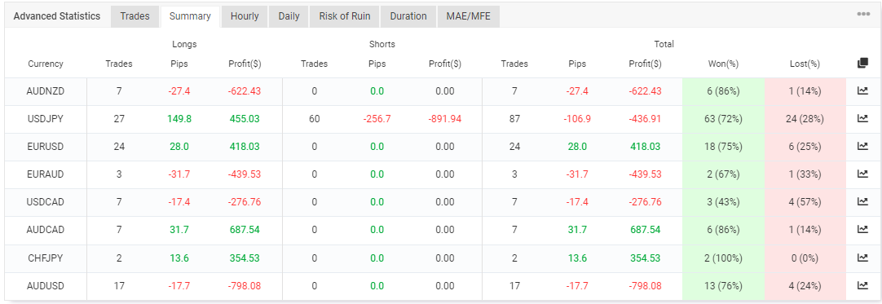Open the Hourly tab
Viewport: 882px width, 304px height.
click(x=245, y=16)
